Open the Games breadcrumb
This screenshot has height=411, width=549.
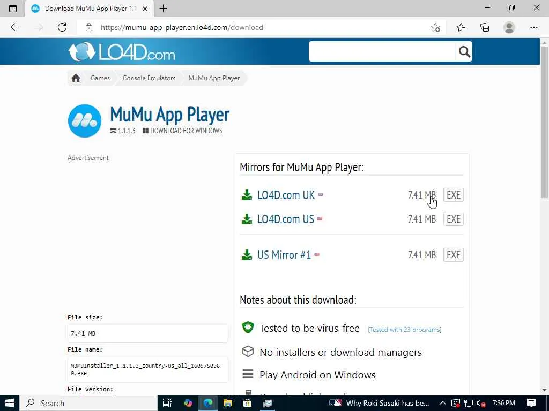[x=100, y=78]
